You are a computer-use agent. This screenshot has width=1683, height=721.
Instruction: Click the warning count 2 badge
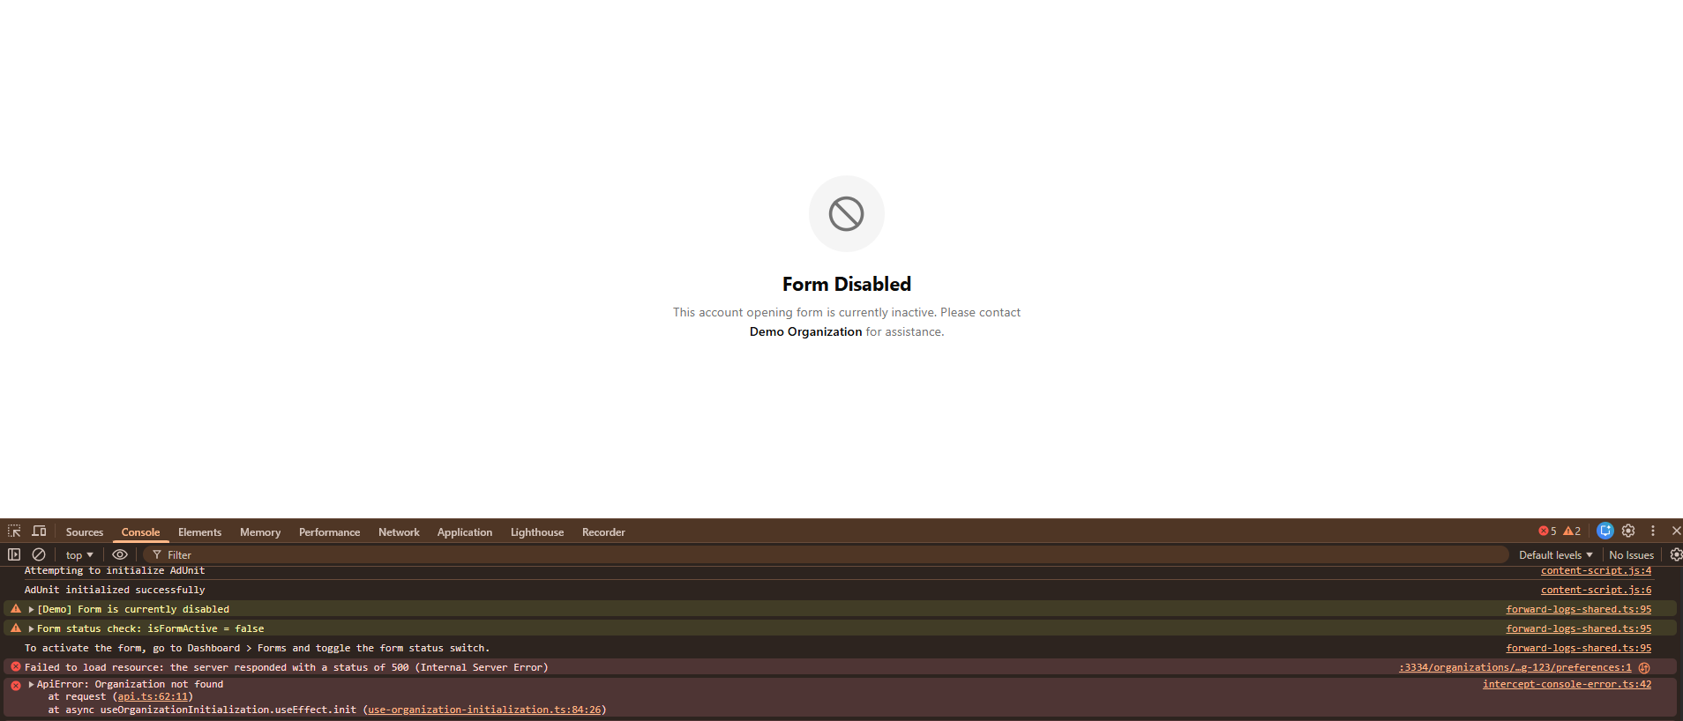tap(1572, 531)
